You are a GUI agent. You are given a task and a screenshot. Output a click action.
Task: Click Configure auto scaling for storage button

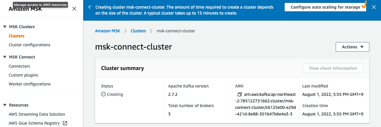(x=325, y=7)
